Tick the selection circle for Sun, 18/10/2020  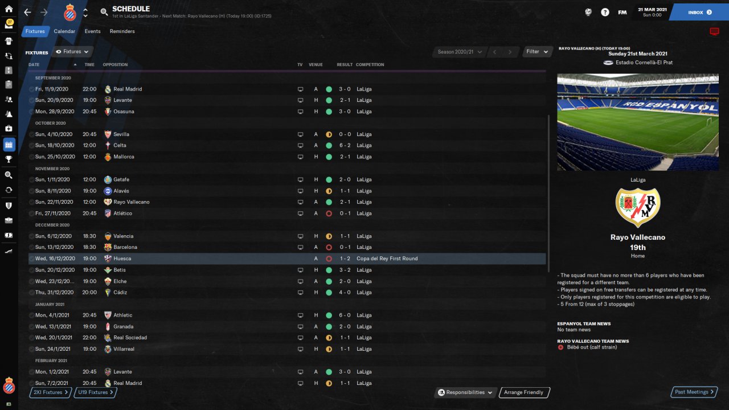coord(31,145)
